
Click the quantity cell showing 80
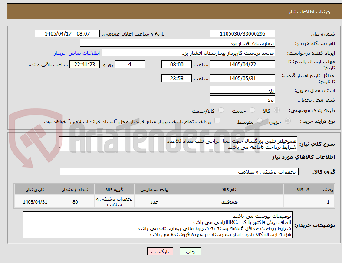point(75,202)
